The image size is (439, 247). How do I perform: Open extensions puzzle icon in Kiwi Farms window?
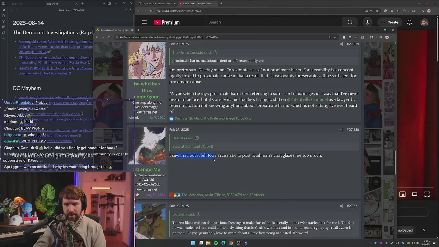point(362,37)
